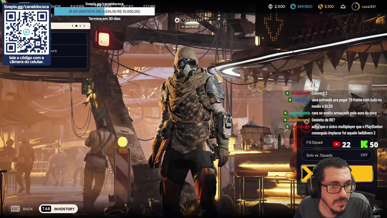Click the green Kick viewer count icon
The width and height of the screenshot is (387, 218).
[364, 144]
